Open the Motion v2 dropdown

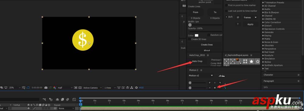pos(201,76)
